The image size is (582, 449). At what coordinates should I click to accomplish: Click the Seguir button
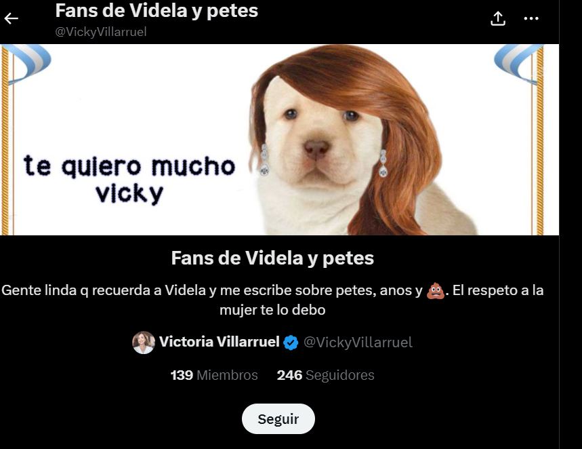click(x=278, y=419)
